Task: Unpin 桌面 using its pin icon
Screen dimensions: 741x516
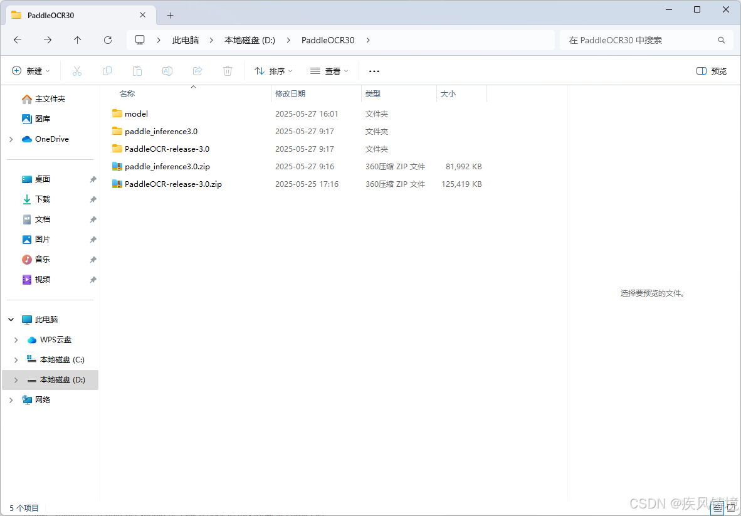Action: tap(93, 179)
